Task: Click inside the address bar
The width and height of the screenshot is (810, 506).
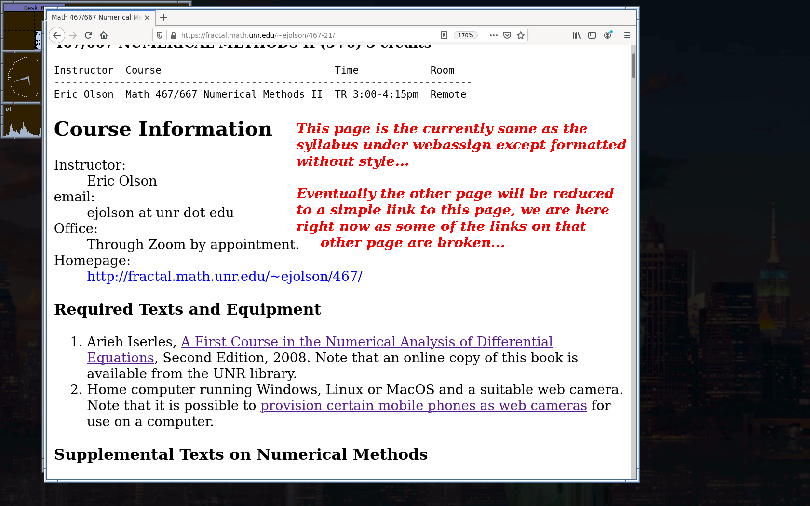Action: click(289, 35)
